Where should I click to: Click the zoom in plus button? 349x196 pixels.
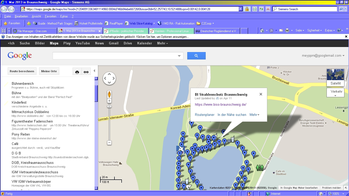[109, 101]
